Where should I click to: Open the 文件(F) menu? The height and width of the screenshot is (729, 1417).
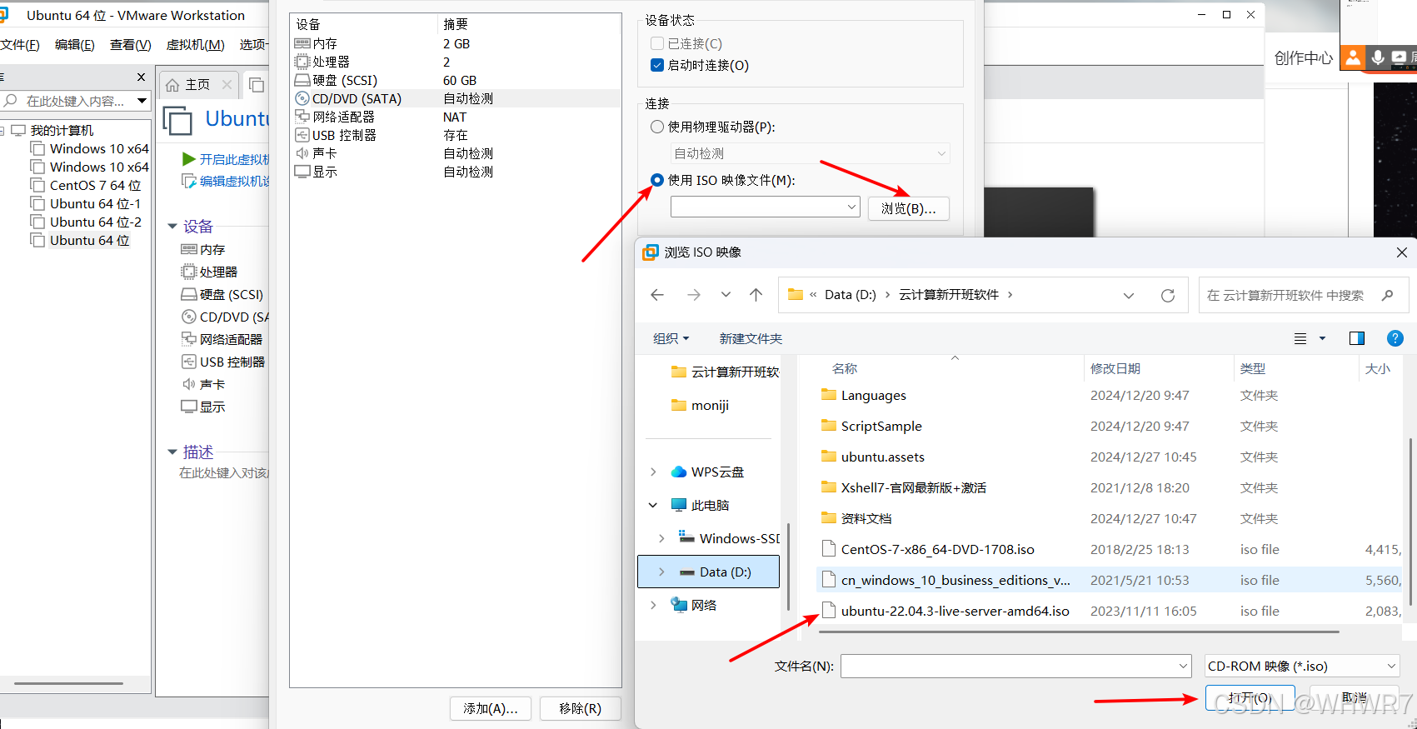pos(19,44)
